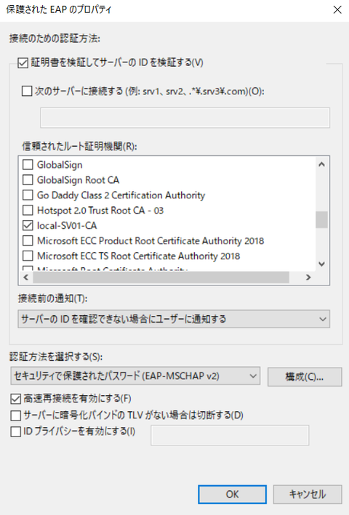Click the server names input field
The height and width of the screenshot is (515, 349).
click(x=185, y=118)
